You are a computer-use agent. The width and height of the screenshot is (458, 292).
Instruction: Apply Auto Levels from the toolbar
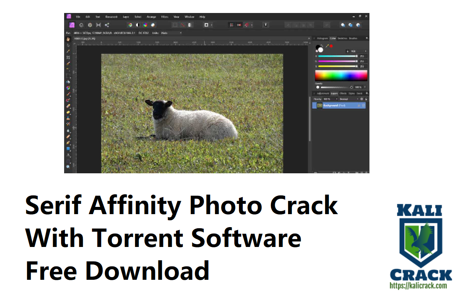pyautogui.click(x=130, y=25)
